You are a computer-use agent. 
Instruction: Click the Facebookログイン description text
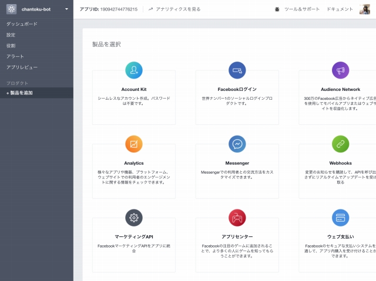237,101
